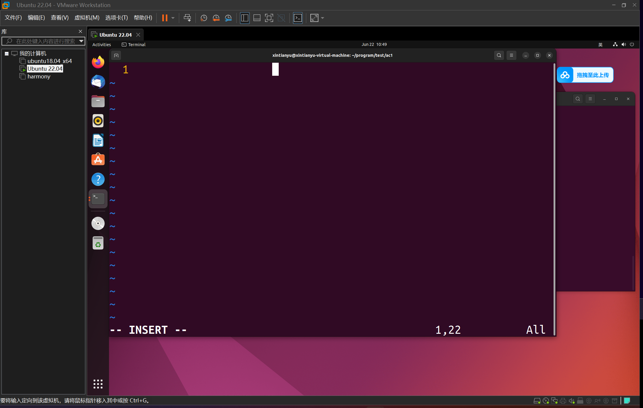Toggle the thumbnail bar view

pyautogui.click(x=256, y=18)
